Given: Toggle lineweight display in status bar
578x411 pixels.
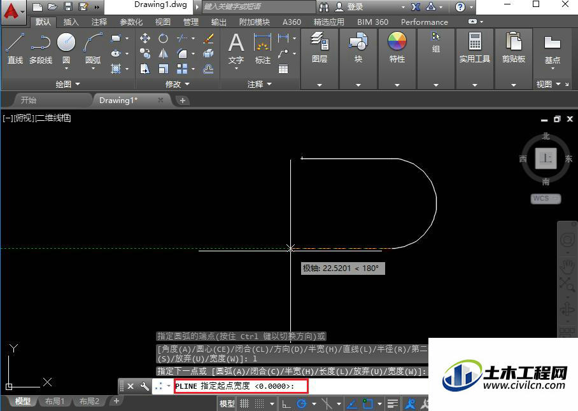Looking at the screenshot, I should tap(393, 403).
